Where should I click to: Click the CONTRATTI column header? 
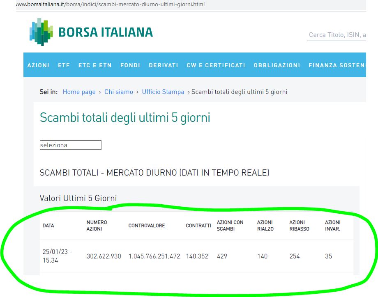[x=198, y=226]
